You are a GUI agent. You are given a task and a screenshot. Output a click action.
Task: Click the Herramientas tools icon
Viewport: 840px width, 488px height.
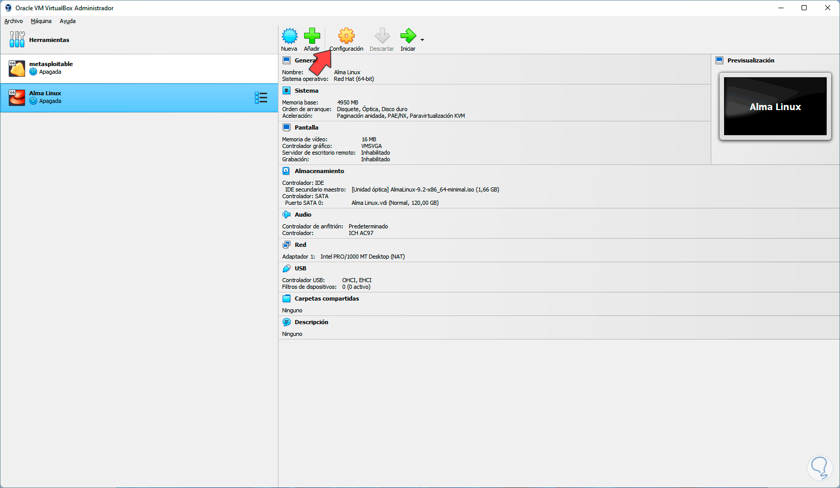coord(17,39)
